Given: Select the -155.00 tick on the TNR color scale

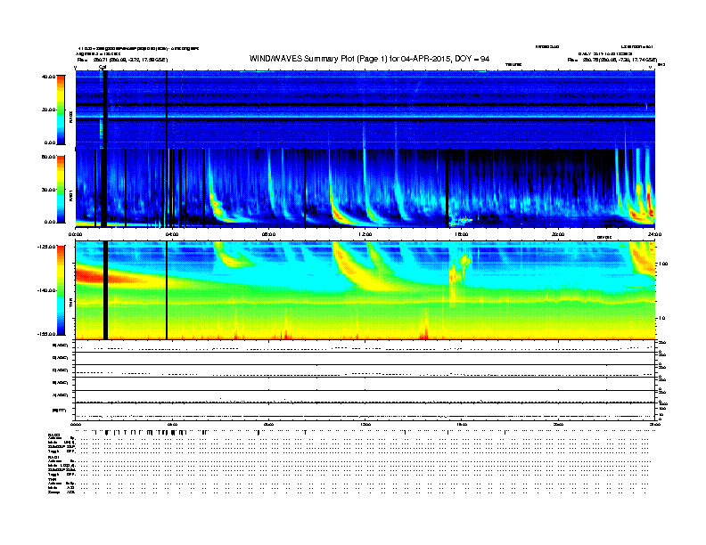Looking at the screenshot, I should (x=46, y=334).
